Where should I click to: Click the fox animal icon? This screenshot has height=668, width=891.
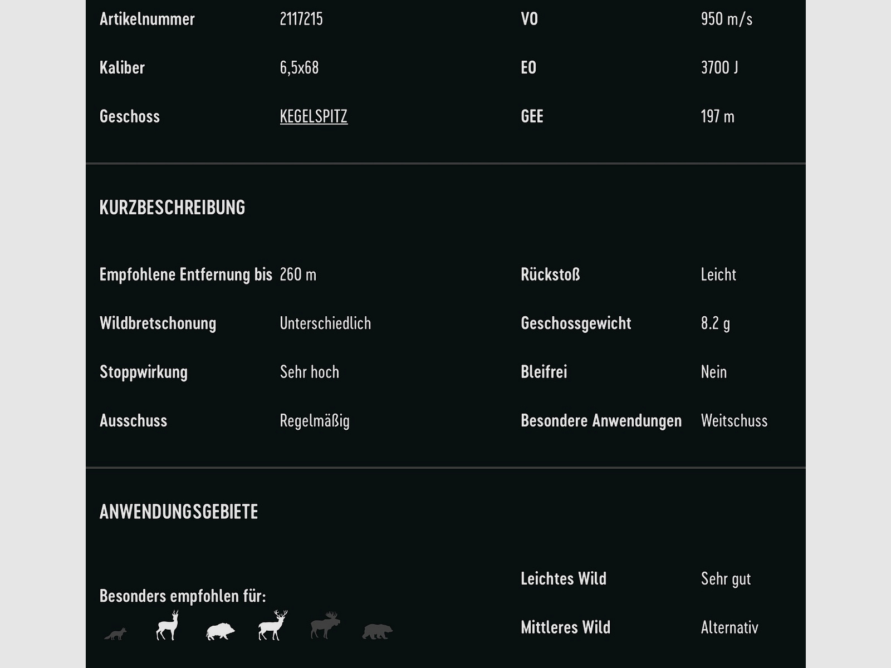pos(115,633)
